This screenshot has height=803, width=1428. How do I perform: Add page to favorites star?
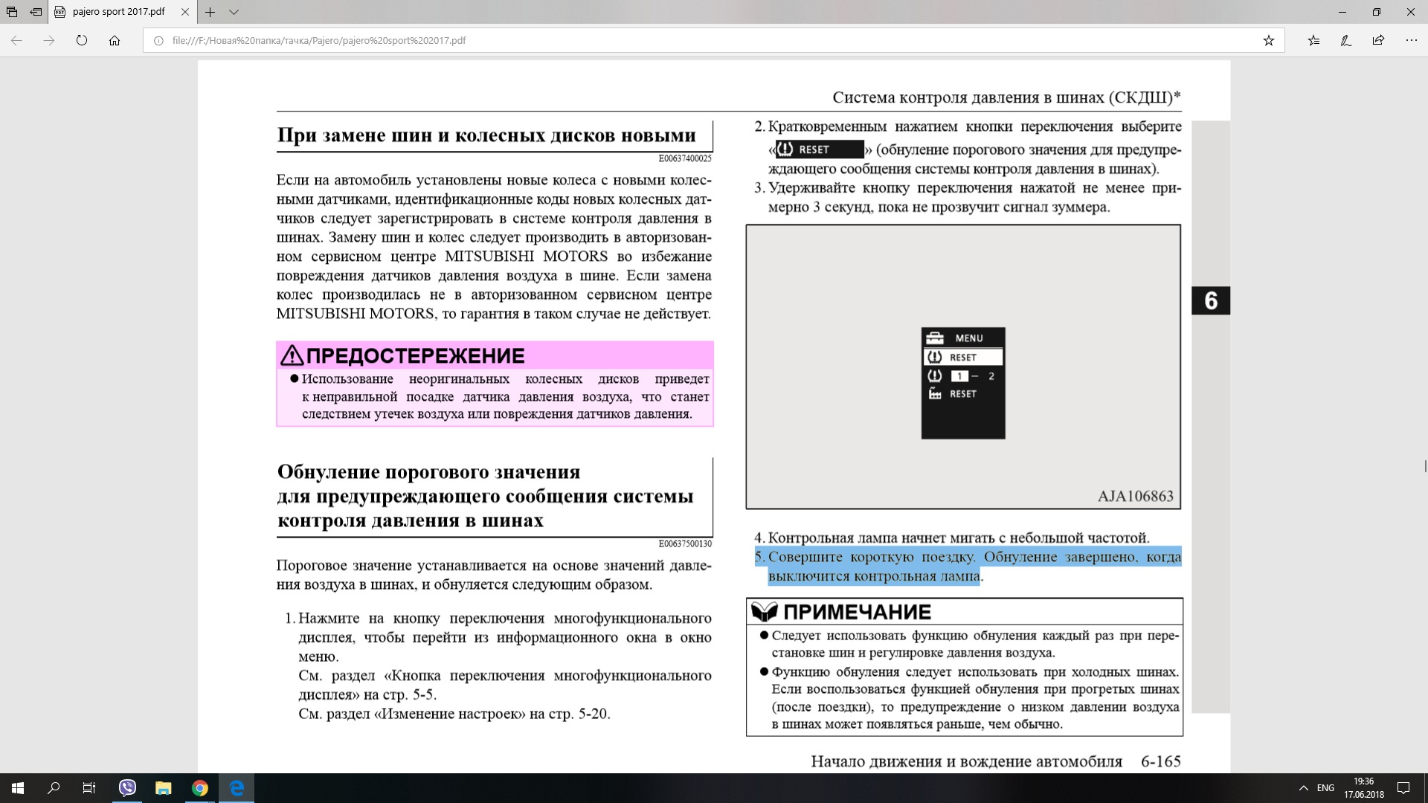1268,41
